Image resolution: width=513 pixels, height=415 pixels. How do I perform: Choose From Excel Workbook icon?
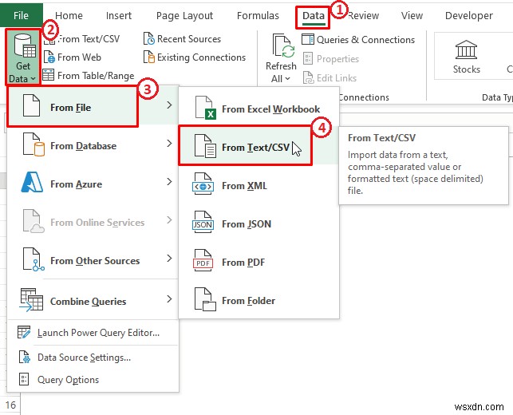pyautogui.click(x=205, y=108)
